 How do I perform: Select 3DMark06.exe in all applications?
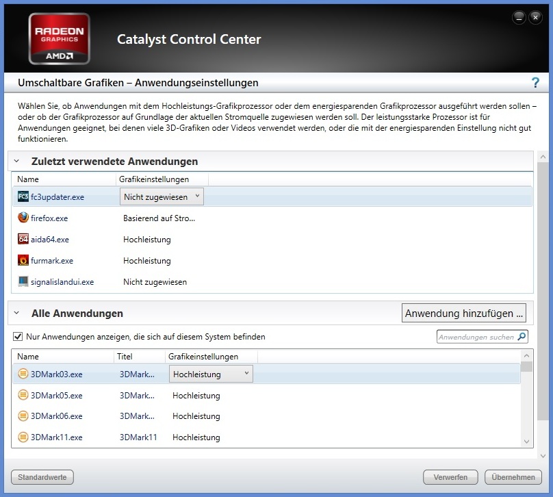(x=56, y=416)
